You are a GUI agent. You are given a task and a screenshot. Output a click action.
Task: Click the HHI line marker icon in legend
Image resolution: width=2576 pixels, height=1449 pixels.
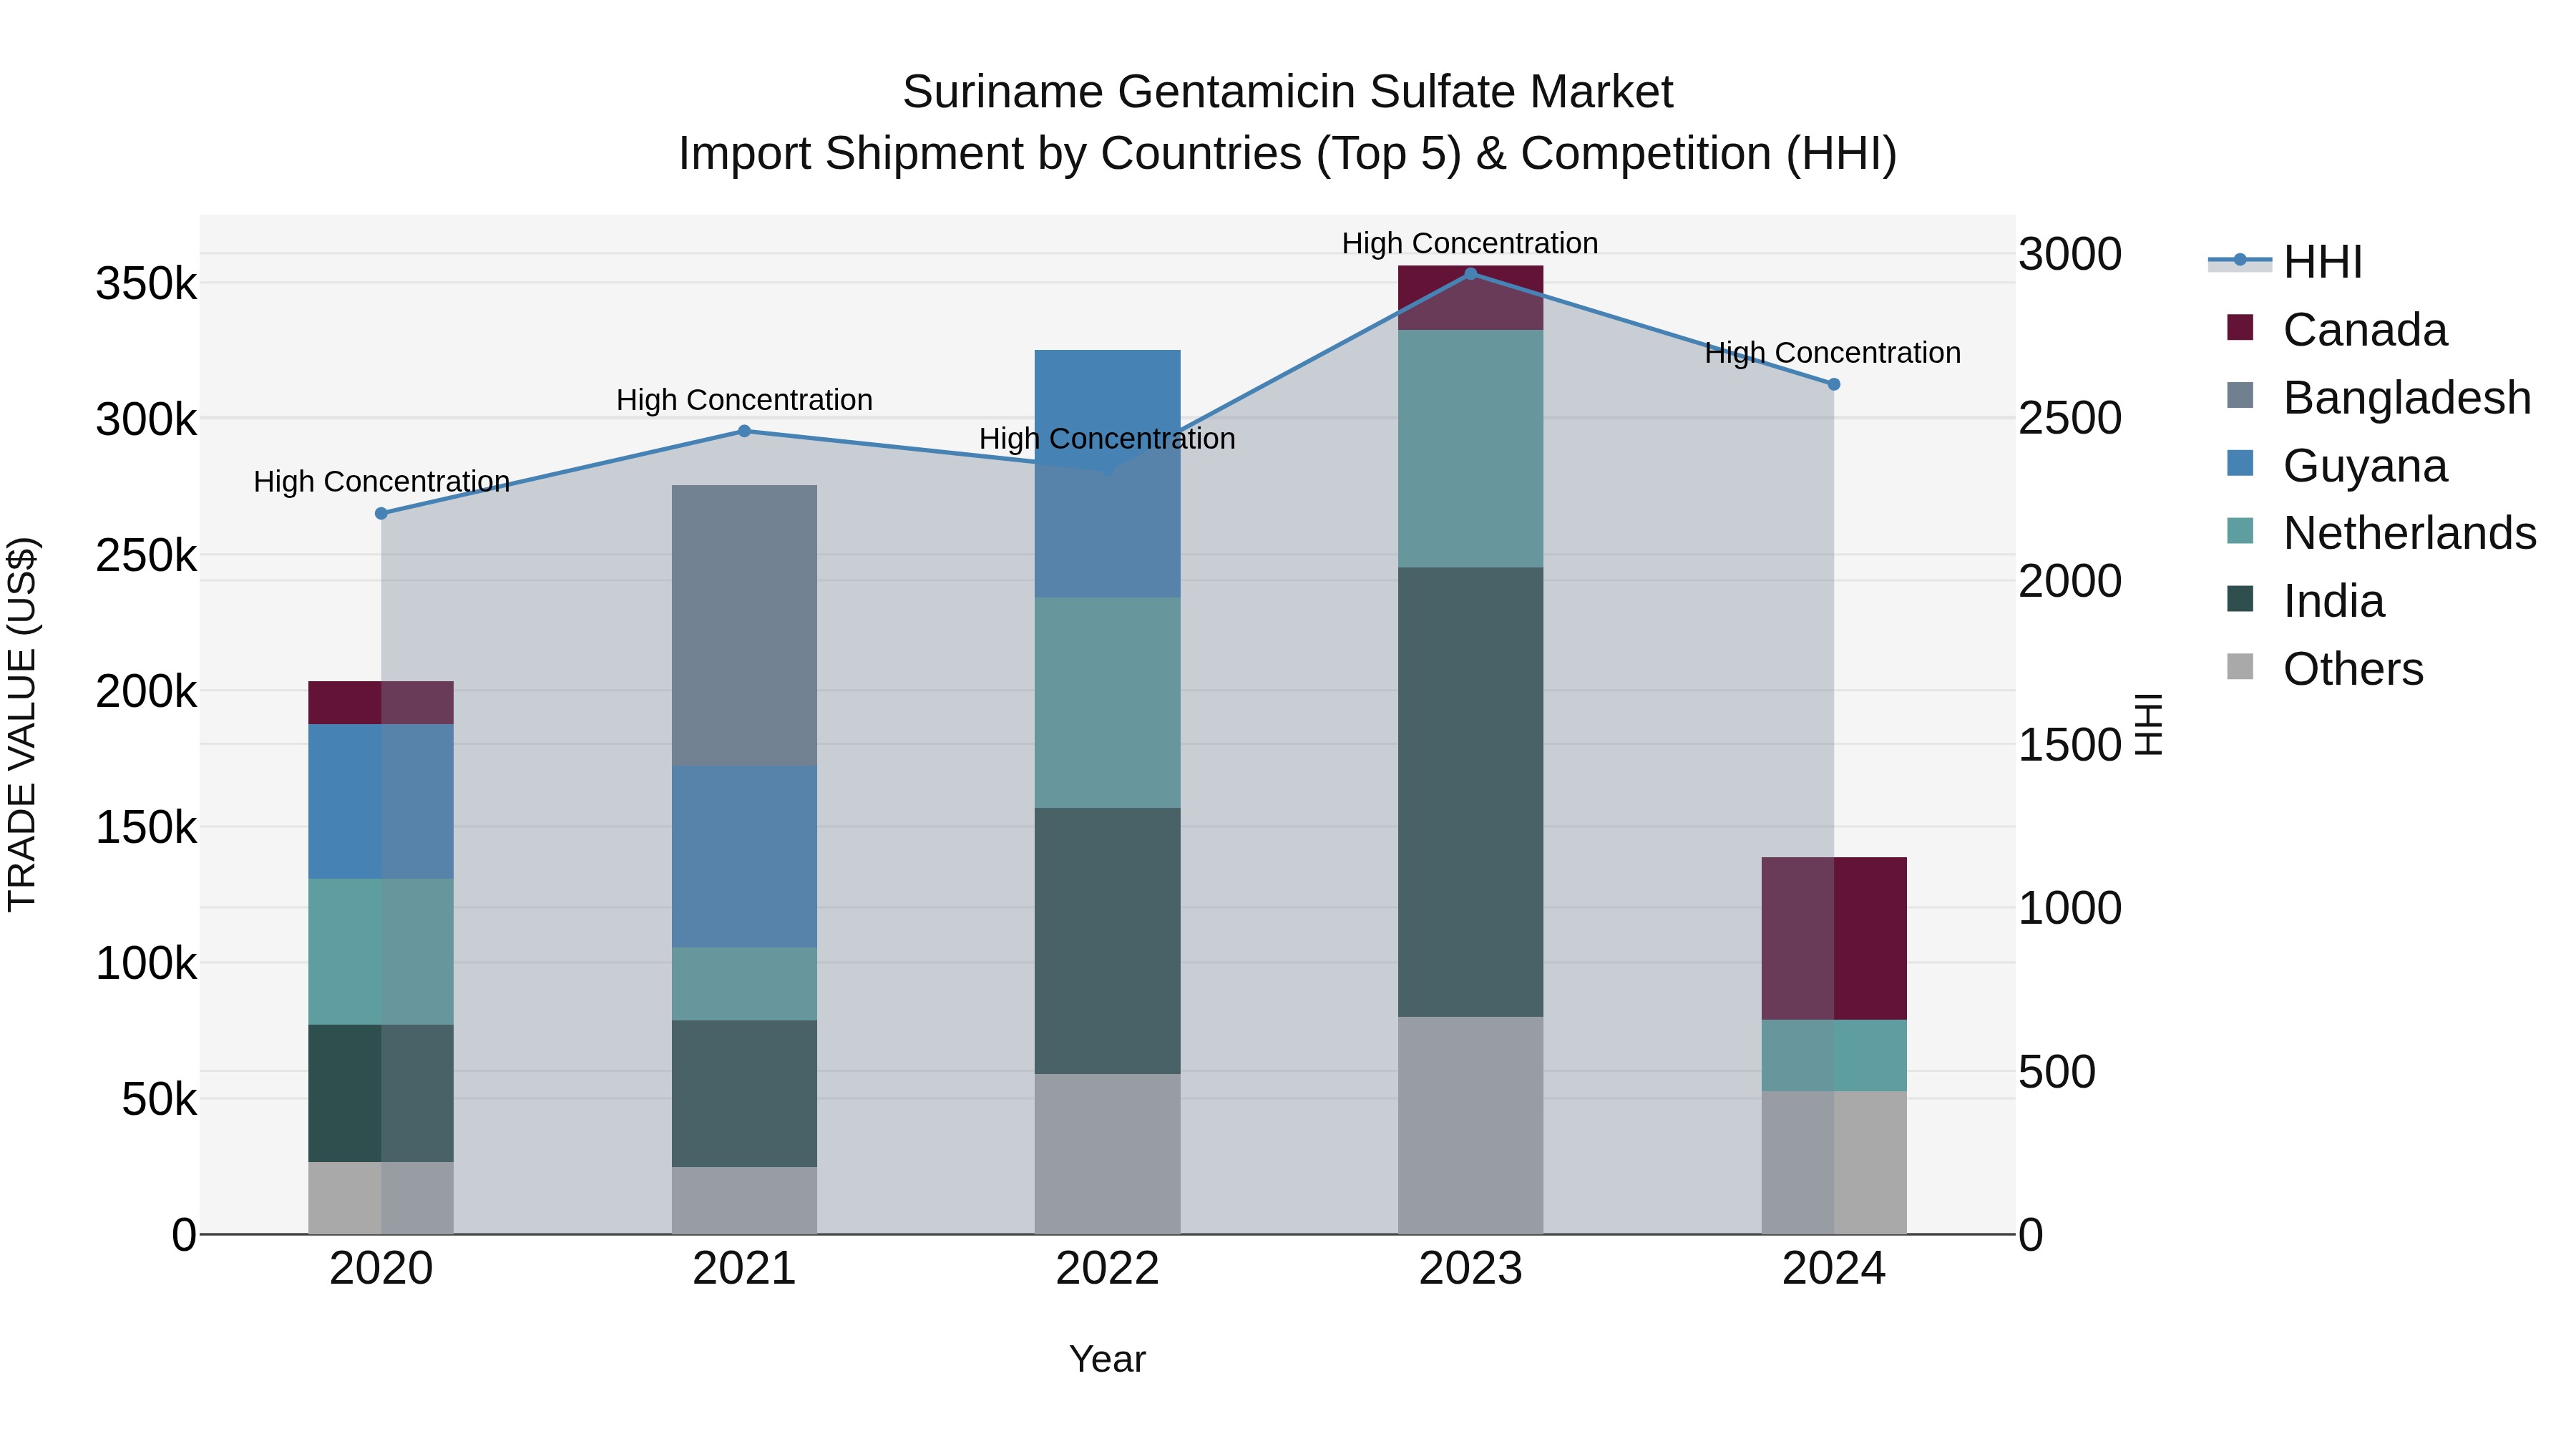point(2240,260)
